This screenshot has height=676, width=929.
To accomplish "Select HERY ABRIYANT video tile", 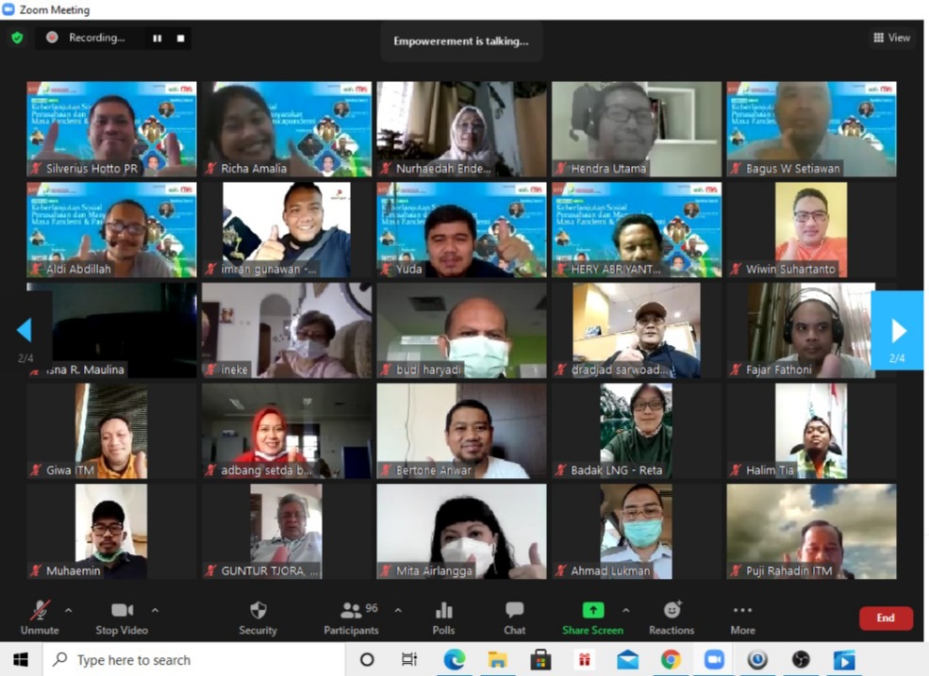I will 637,230.
